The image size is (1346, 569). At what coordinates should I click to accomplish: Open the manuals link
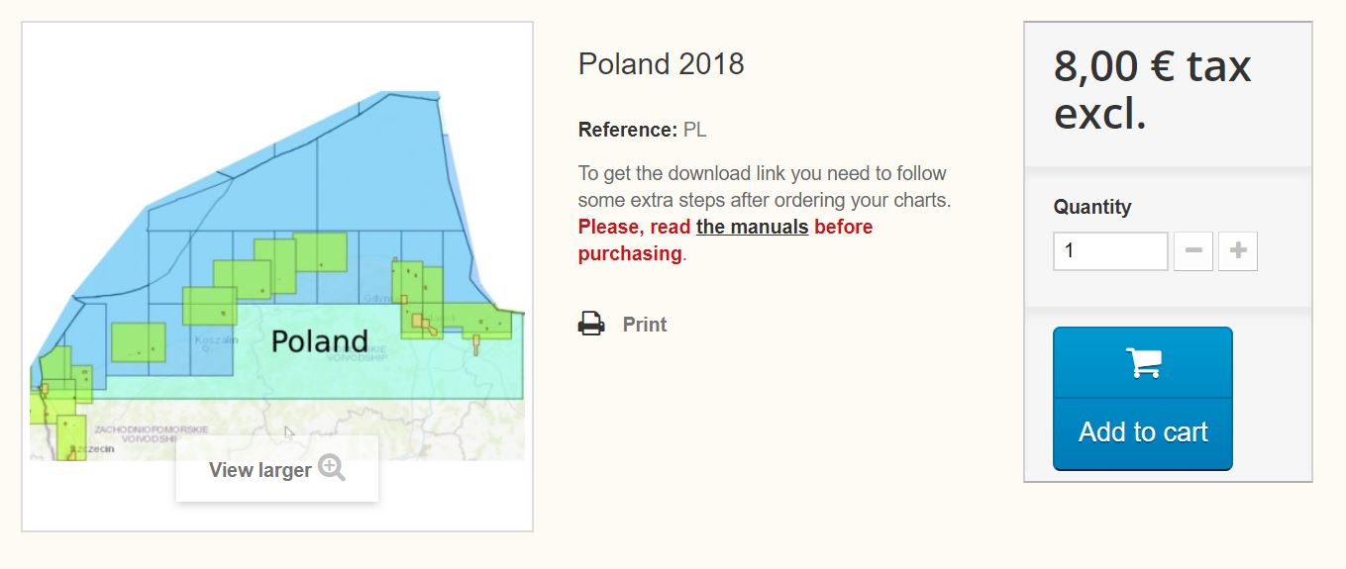[752, 227]
